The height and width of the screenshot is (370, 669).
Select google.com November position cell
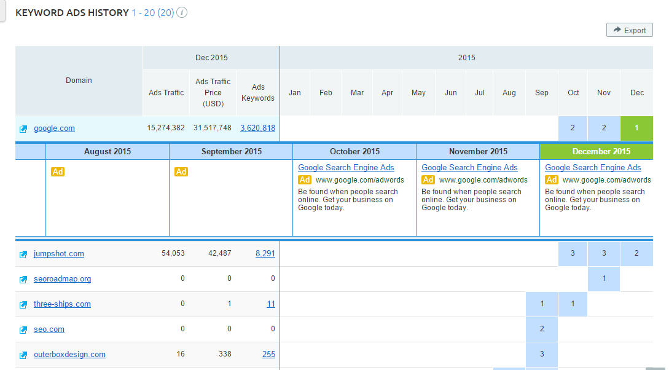click(604, 128)
